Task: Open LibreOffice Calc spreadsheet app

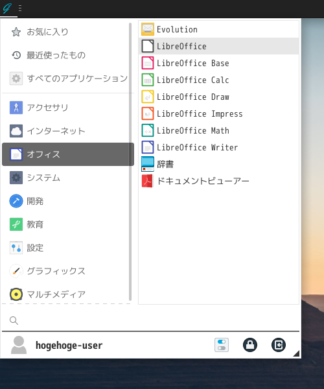Action: point(218,80)
